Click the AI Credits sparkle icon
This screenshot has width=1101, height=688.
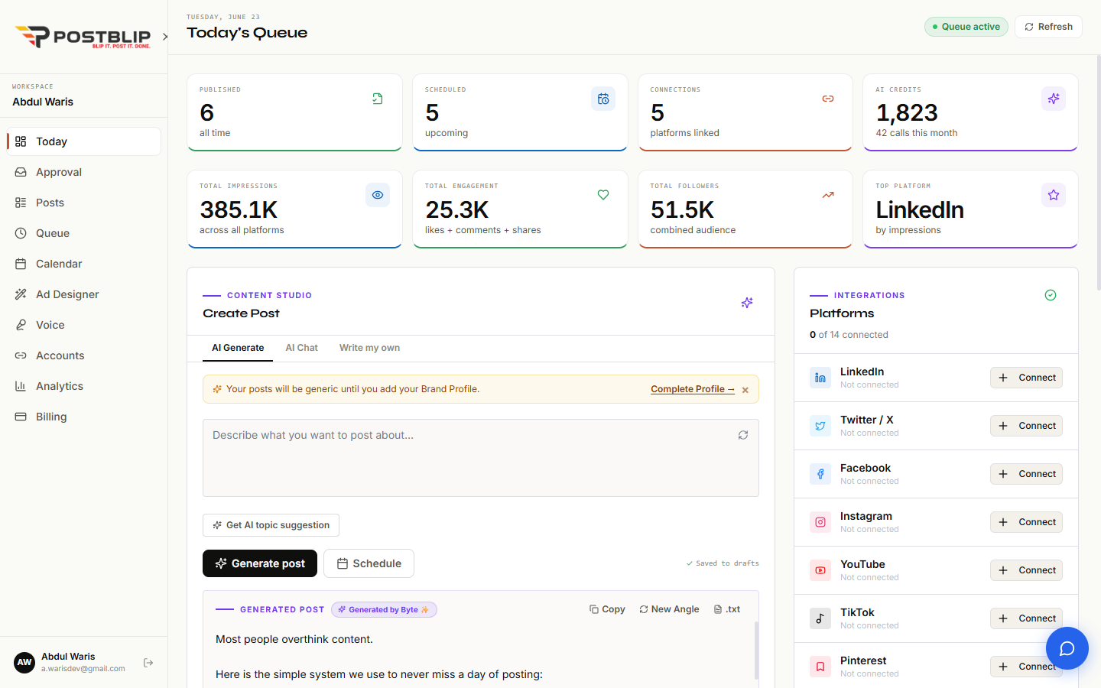click(1054, 99)
